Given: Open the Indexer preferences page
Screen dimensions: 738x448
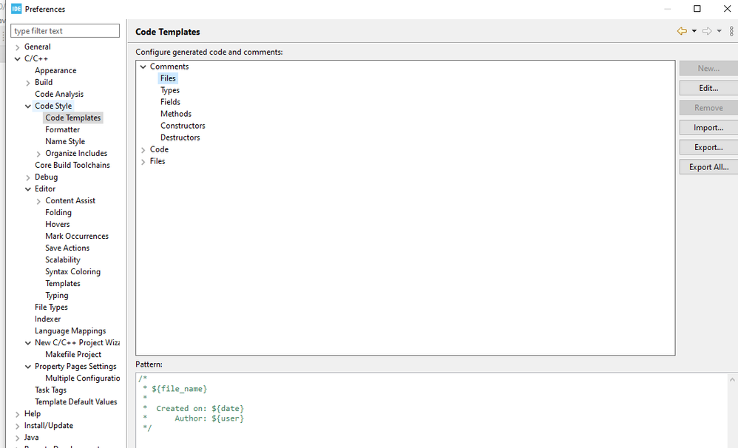Looking at the screenshot, I should click(x=47, y=319).
